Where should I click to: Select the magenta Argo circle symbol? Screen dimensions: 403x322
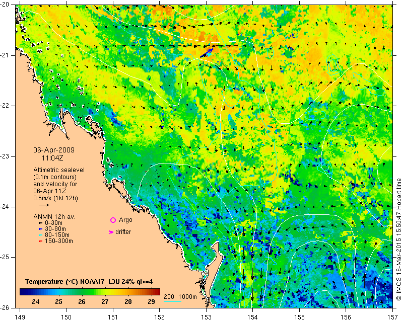pyautogui.click(x=113, y=220)
